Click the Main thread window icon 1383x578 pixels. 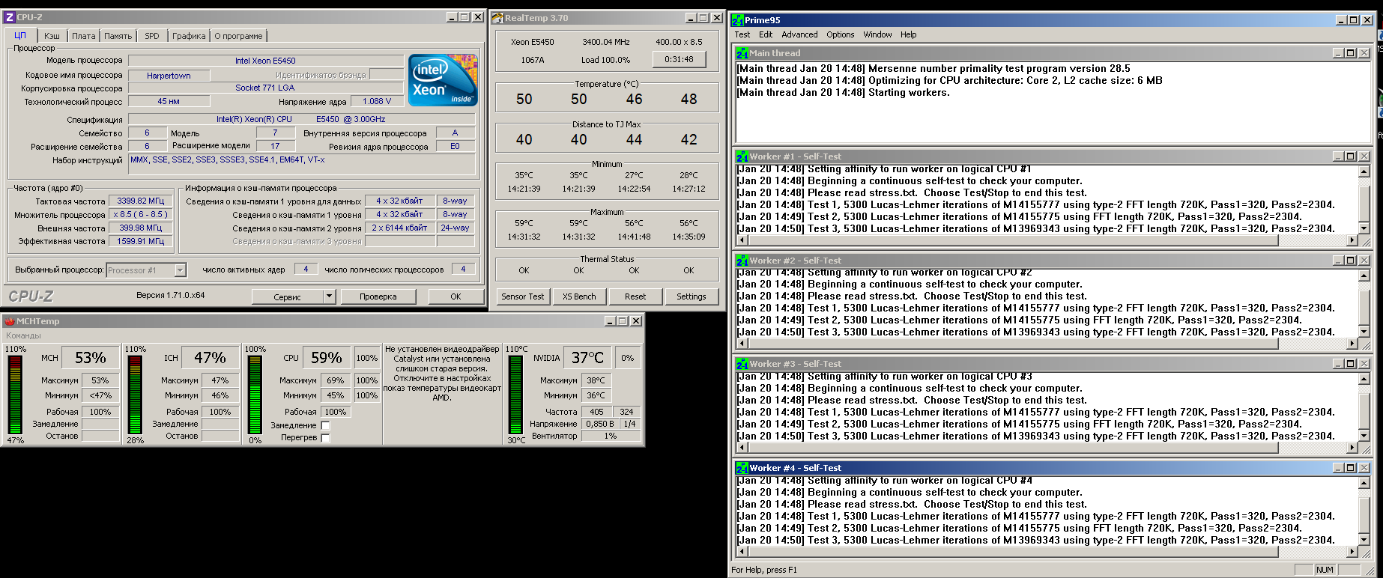742,53
